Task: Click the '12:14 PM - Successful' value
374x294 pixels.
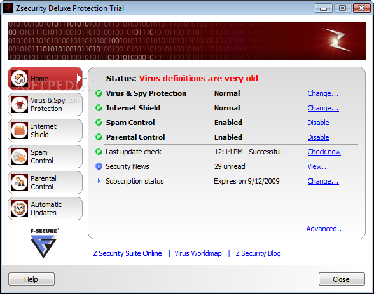Action: [247, 152]
